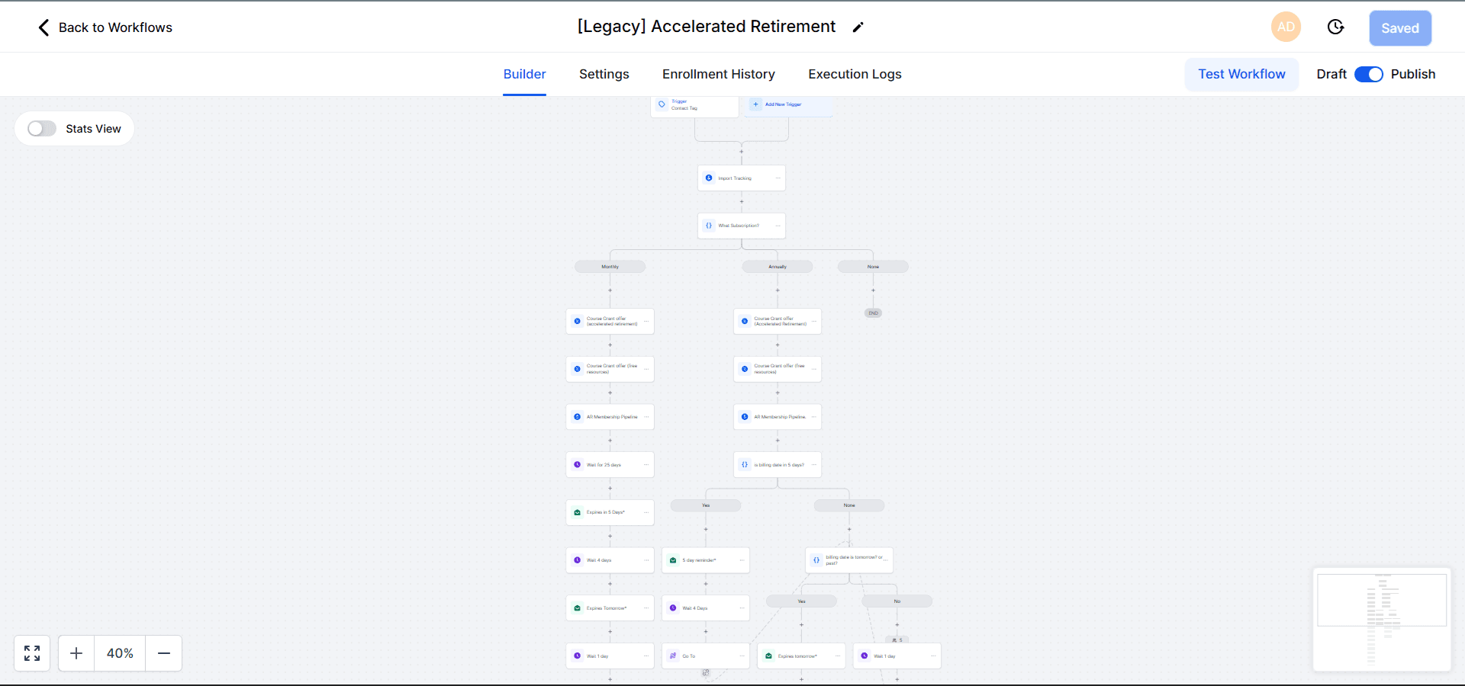Click the Test Workflow button

tap(1241, 74)
